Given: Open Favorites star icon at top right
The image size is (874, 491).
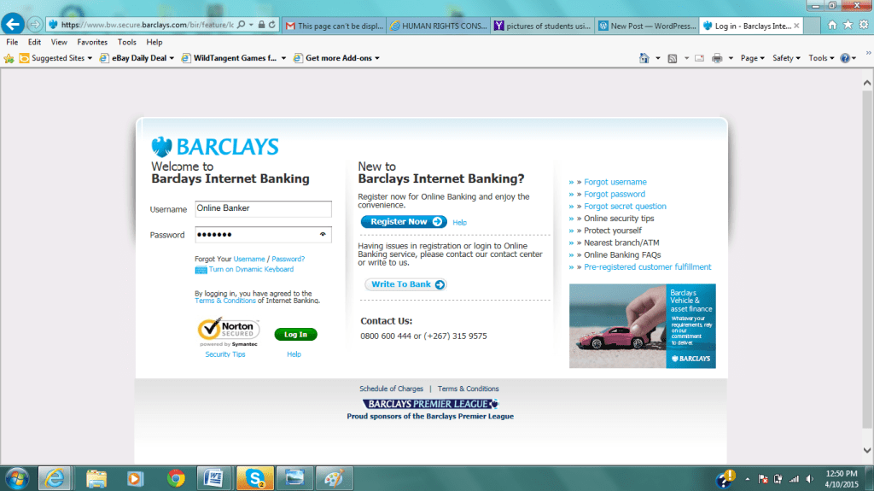Looking at the screenshot, I should point(848,25).
